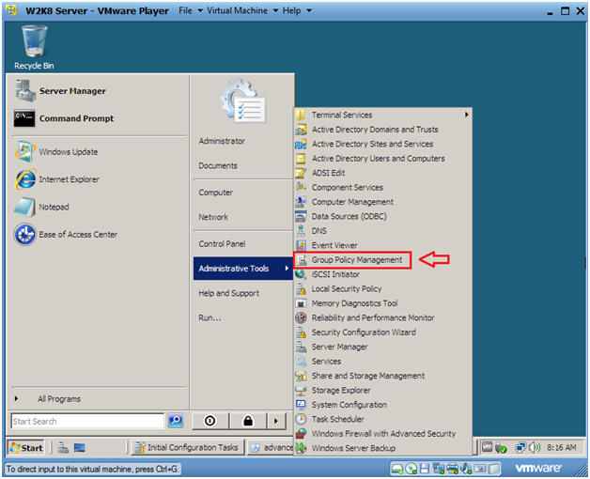Open the Recycle Bin on desktop

pyautogui.click(x=34, y=47)
